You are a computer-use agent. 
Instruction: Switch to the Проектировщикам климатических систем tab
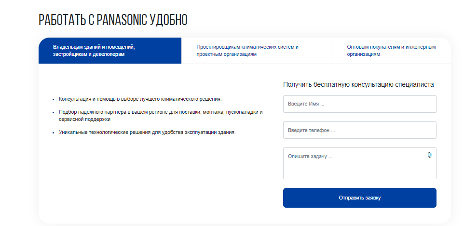257,51
